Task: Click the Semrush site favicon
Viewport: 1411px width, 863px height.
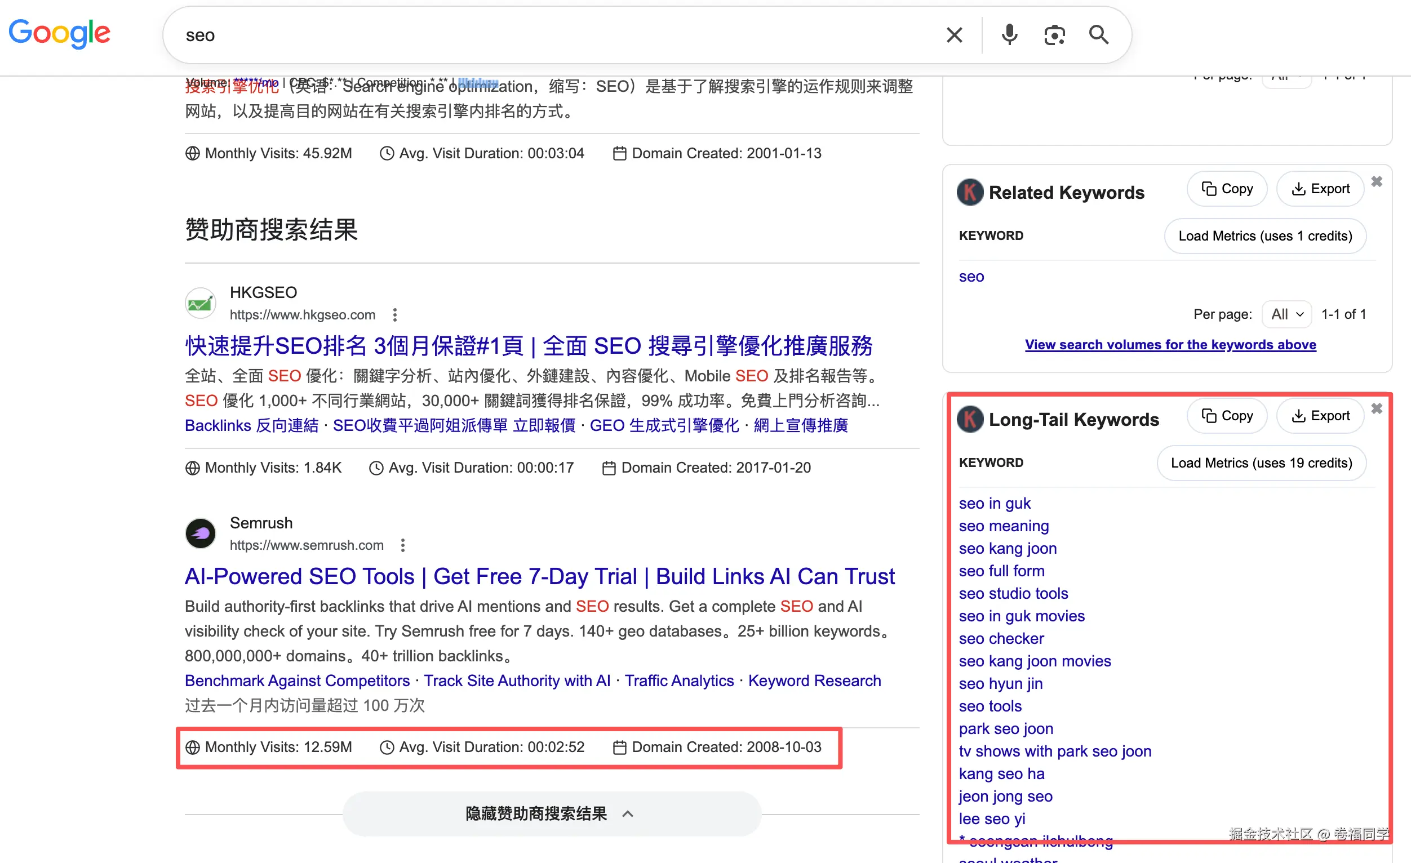Action: click(x=201, y=533)
